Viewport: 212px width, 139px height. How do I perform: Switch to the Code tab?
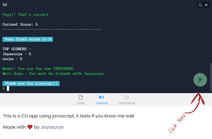click(x=81, y=100)
